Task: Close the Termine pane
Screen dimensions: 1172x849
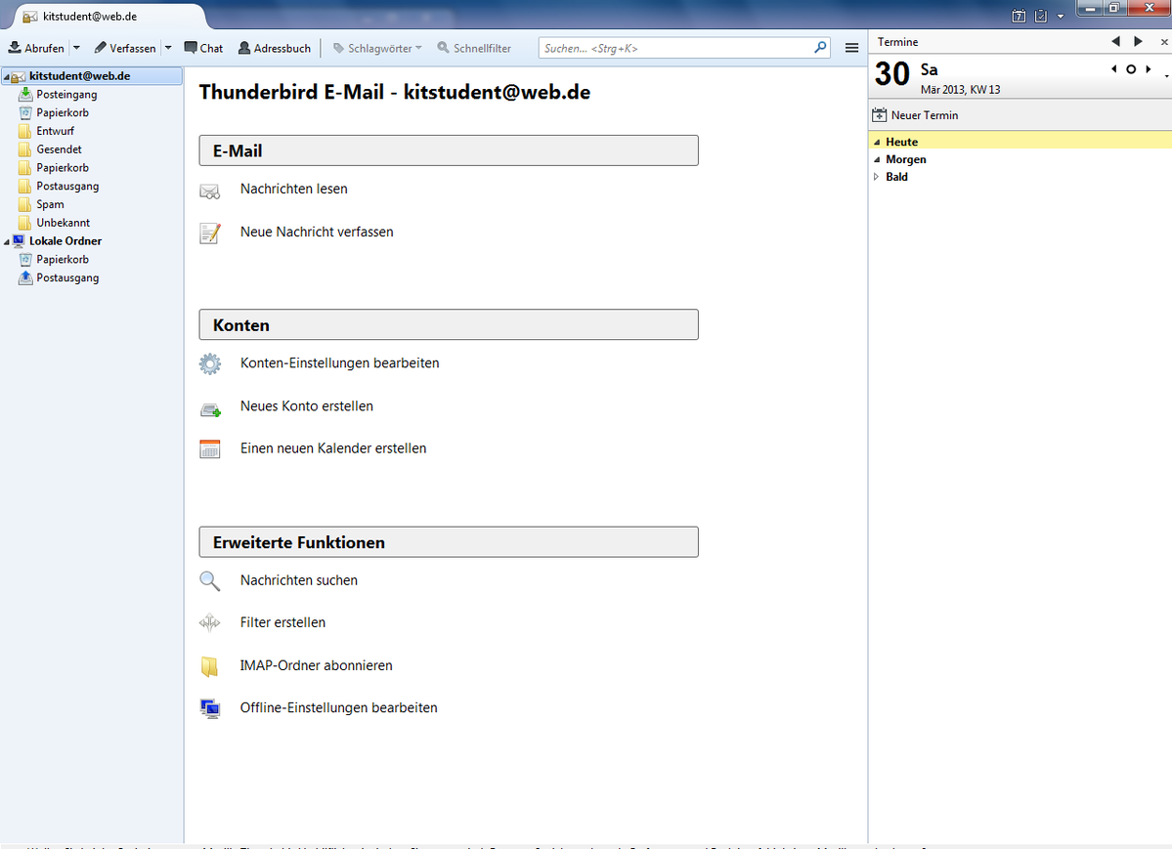Action: coord(1164,43)
